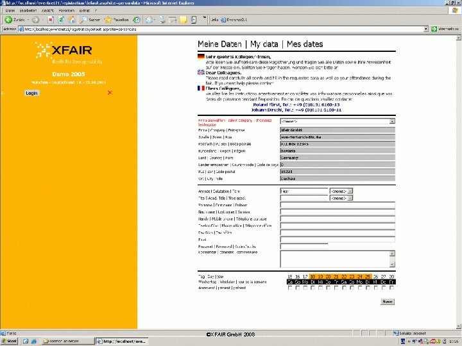Screen dimensions: 462x346
Task: Click the Lokales Intranet status bar zone
Action: click(409, 333)
